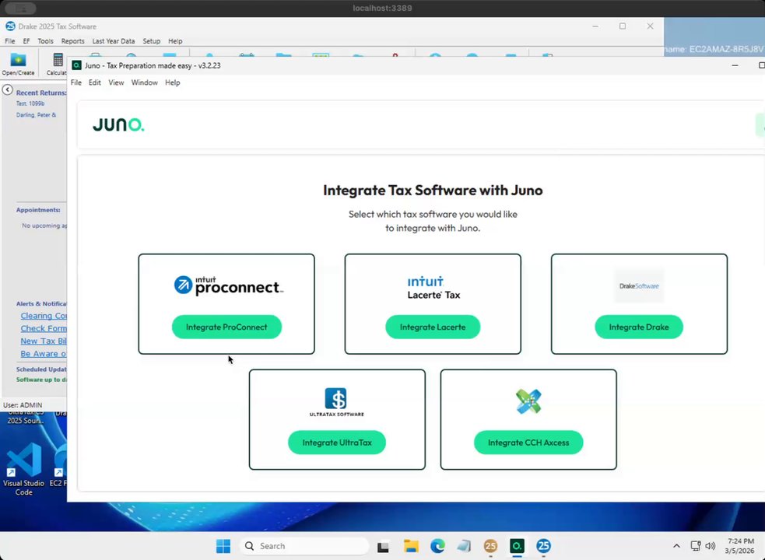This screenshot has height=560, width=765.
Task: Click the Recent Returns heading in Drake
Action: (x=41, y=93)
